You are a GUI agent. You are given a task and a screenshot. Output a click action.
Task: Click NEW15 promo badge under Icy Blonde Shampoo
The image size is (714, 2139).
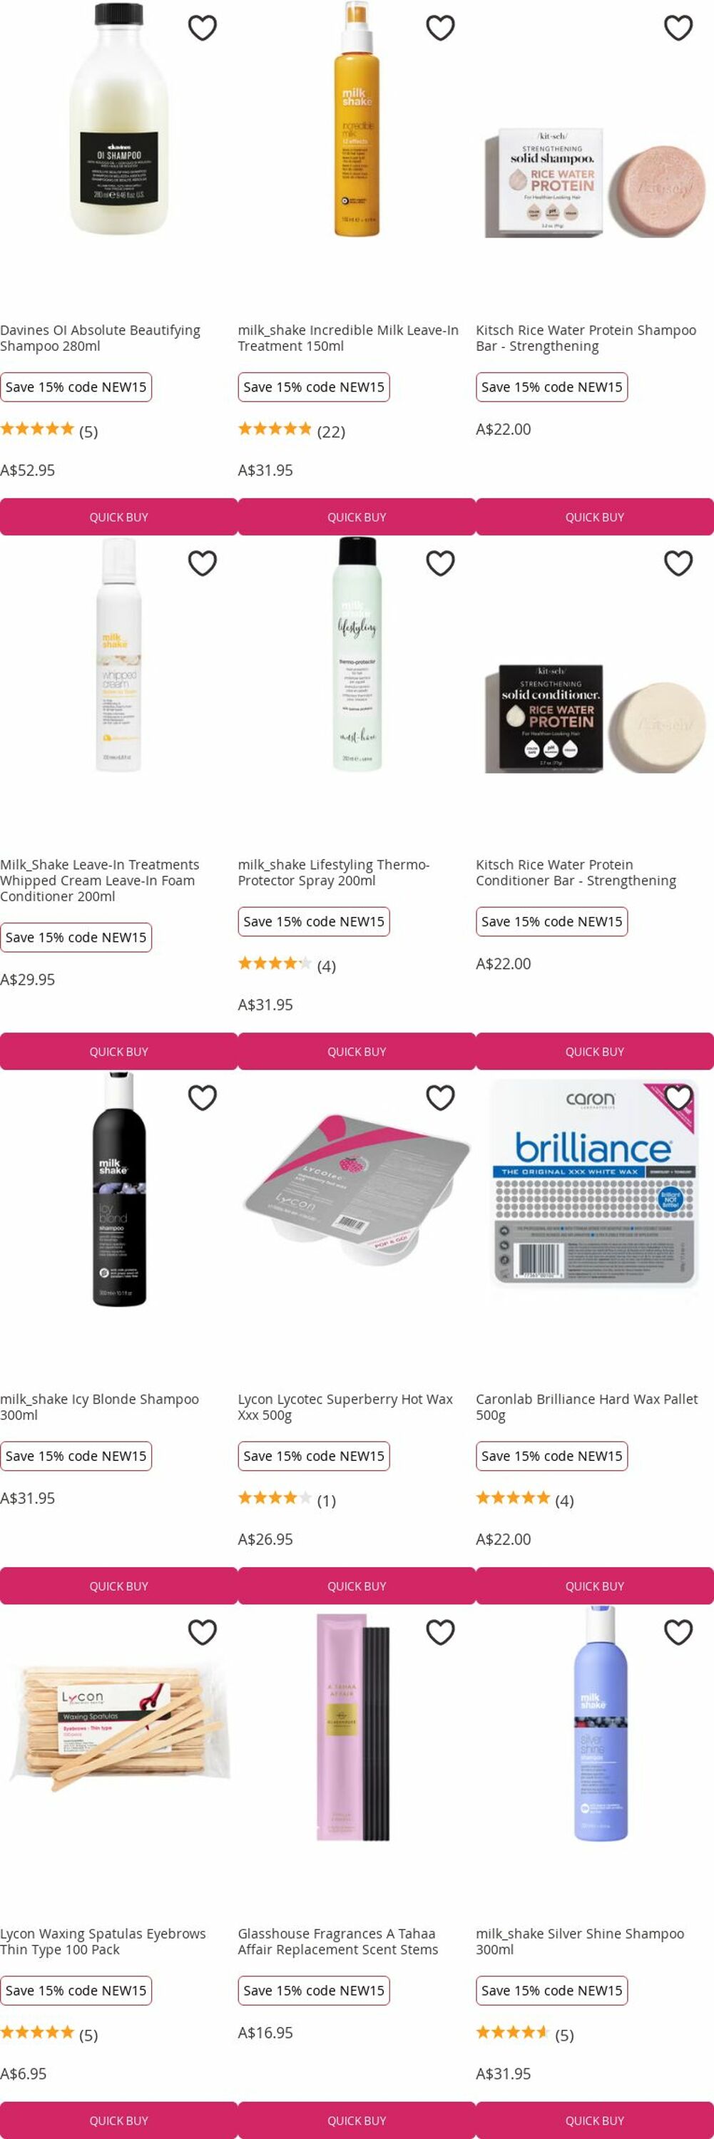click(76, 1456)
